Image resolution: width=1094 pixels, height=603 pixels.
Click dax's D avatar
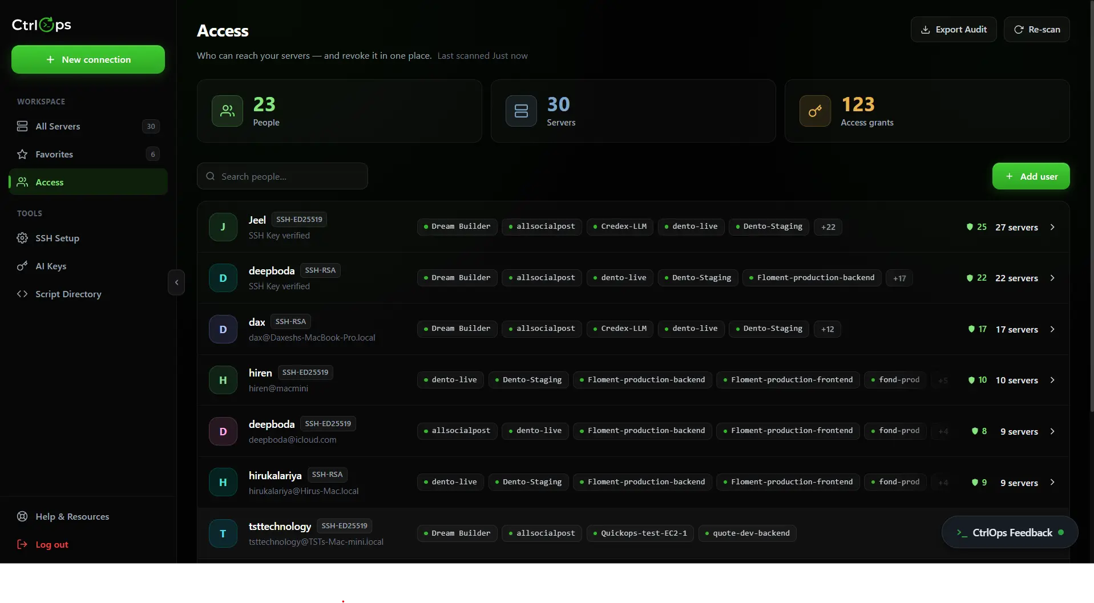[x=223, y=329]
